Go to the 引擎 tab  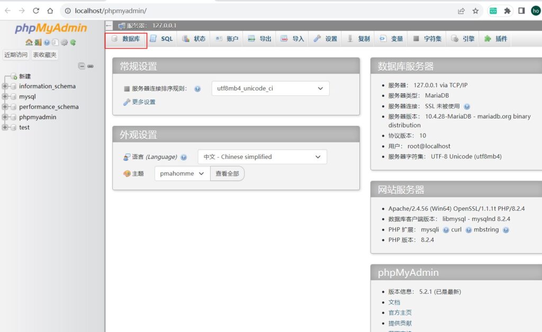click(x=463, y=39)
